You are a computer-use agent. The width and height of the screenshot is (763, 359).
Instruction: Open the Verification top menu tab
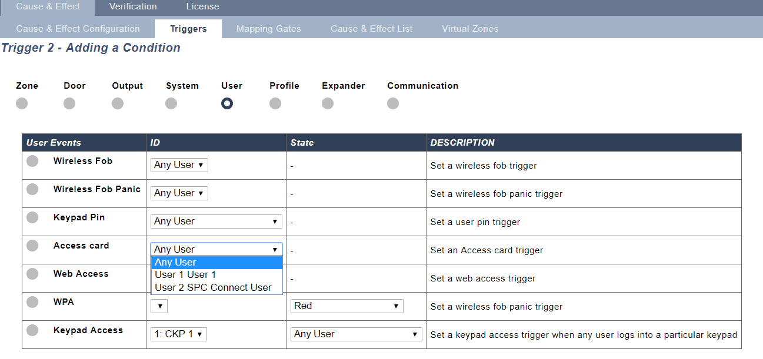[x=133, y=7]
